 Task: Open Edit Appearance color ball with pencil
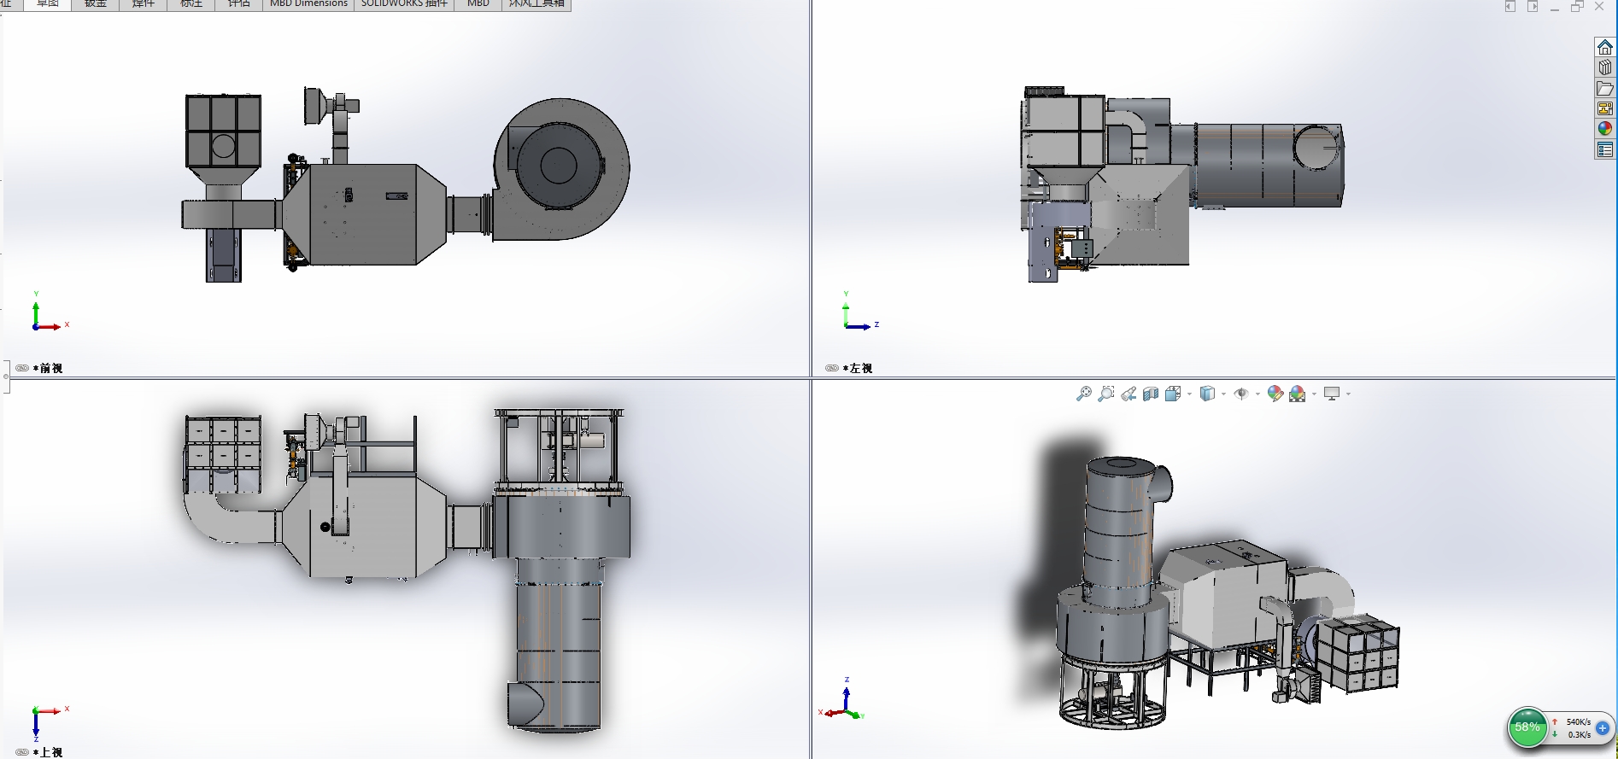pyautogui.click(x=1275, y=394)
